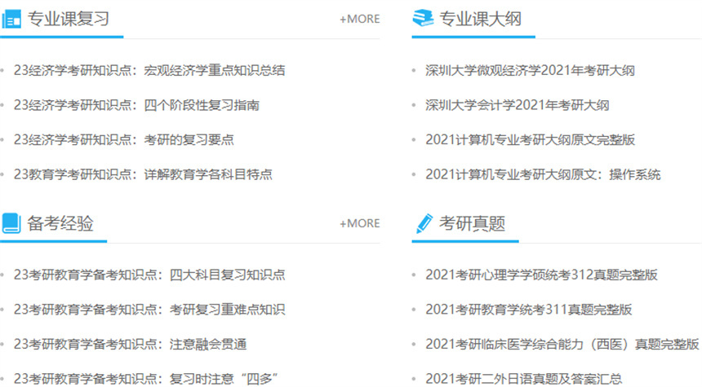Select the 备考经验 heading
Image resolution: width=702 pixels, height=387 pixels.
[60, 223]
